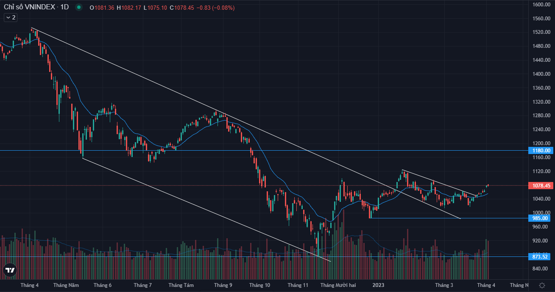Click 1600.00 on the price scale
The image size is (555, 292).
(x=541, y=5)
